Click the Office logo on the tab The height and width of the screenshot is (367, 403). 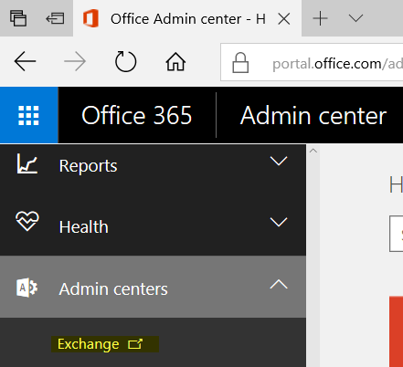(90, 18)
